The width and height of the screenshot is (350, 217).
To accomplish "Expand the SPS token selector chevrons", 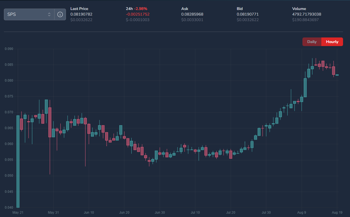I will [49, 14].
